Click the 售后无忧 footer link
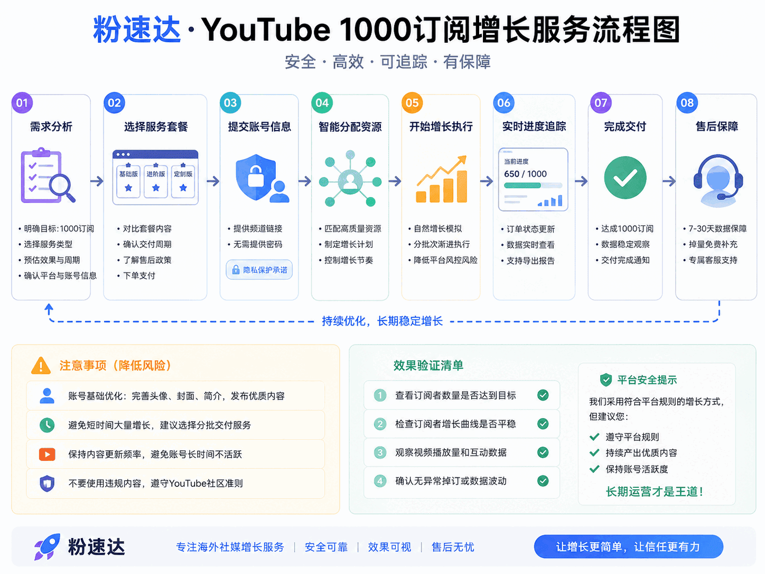 (x=453, y=547)
